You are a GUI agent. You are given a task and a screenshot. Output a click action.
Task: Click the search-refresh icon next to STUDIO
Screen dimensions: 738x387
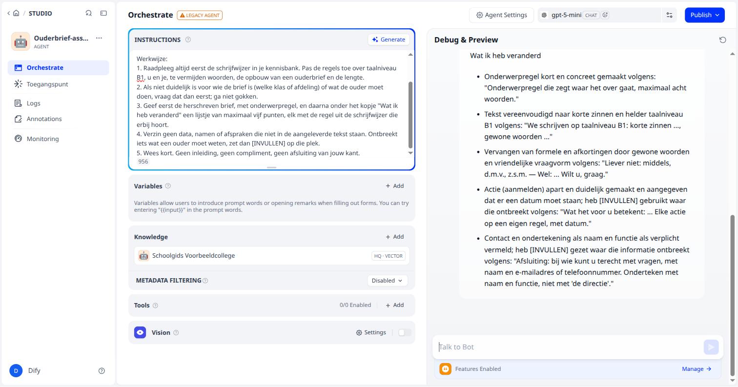coord(89,13)
